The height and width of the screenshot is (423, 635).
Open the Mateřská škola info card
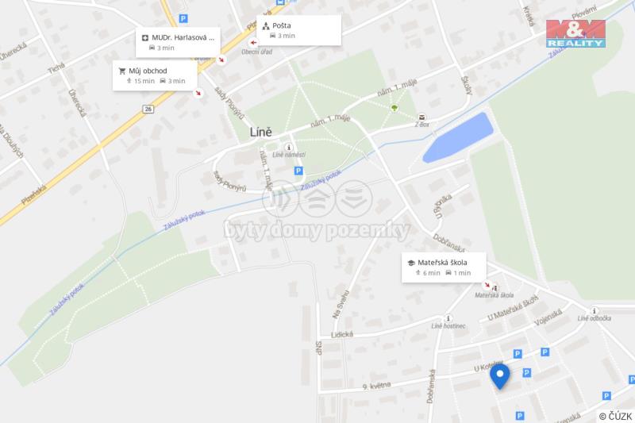444,267
